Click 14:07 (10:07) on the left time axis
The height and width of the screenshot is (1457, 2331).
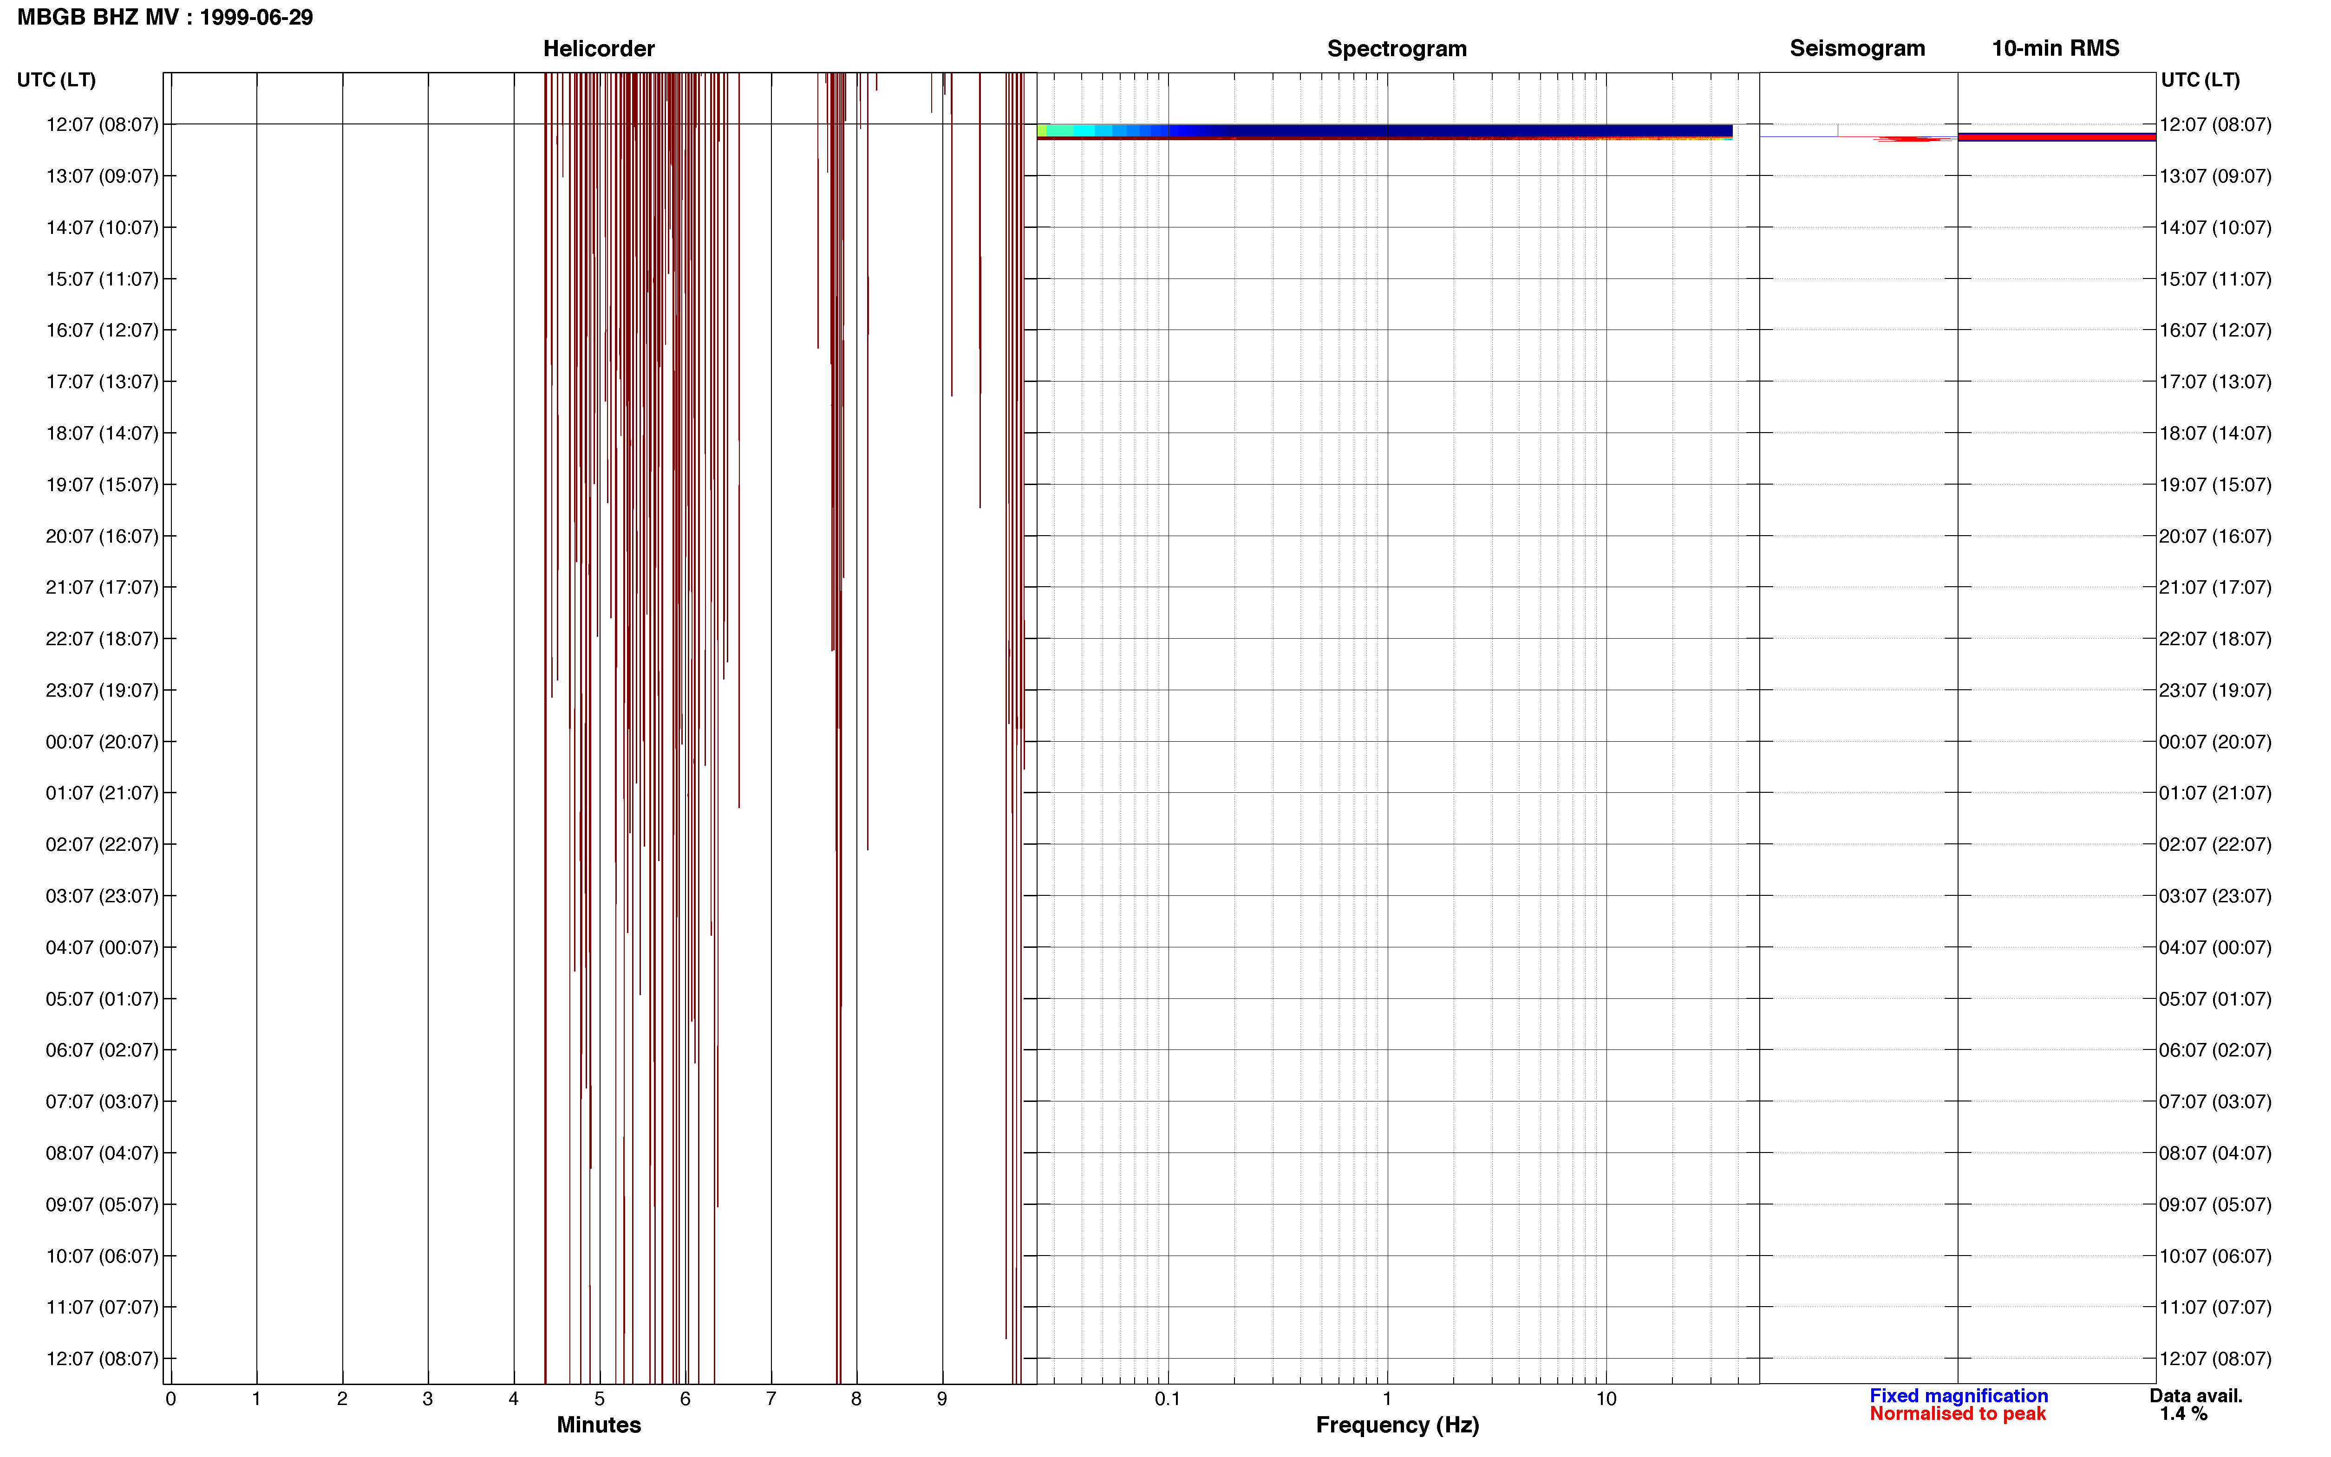[x=102, y=227]
